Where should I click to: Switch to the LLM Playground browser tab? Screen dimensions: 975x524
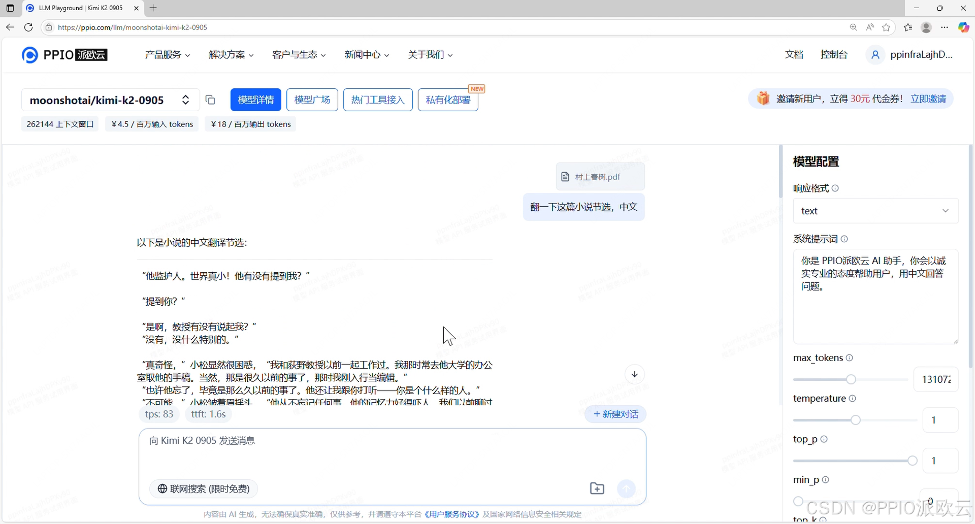click(x=81, y=8)
